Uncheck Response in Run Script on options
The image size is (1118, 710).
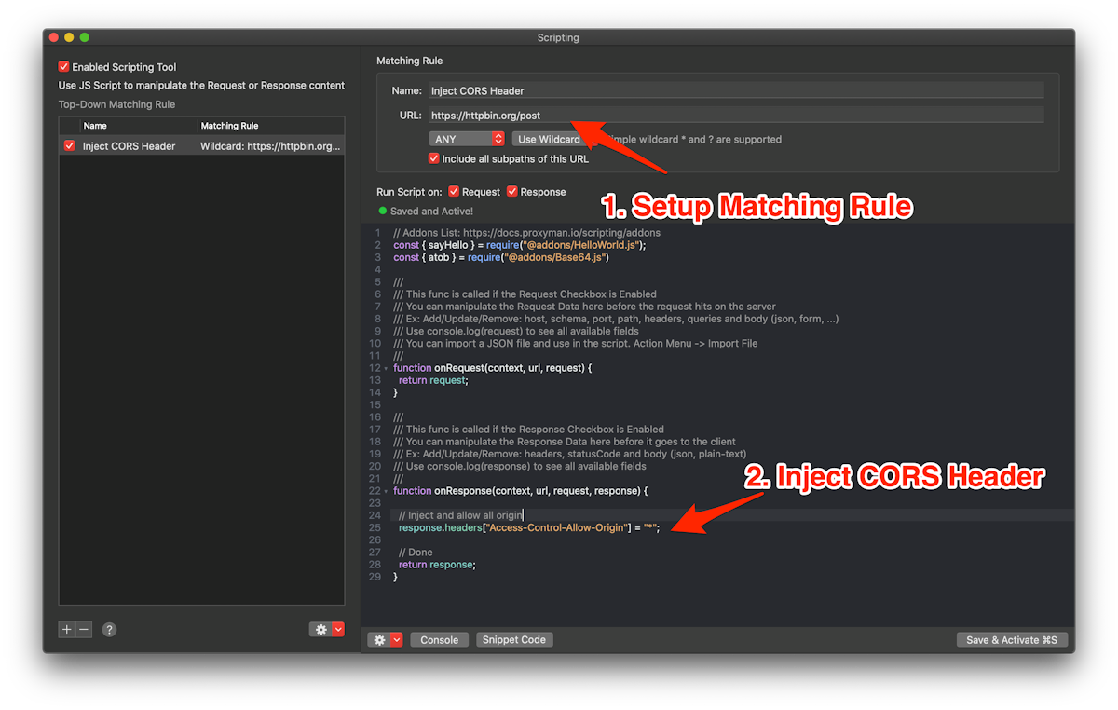coord(511,191)
